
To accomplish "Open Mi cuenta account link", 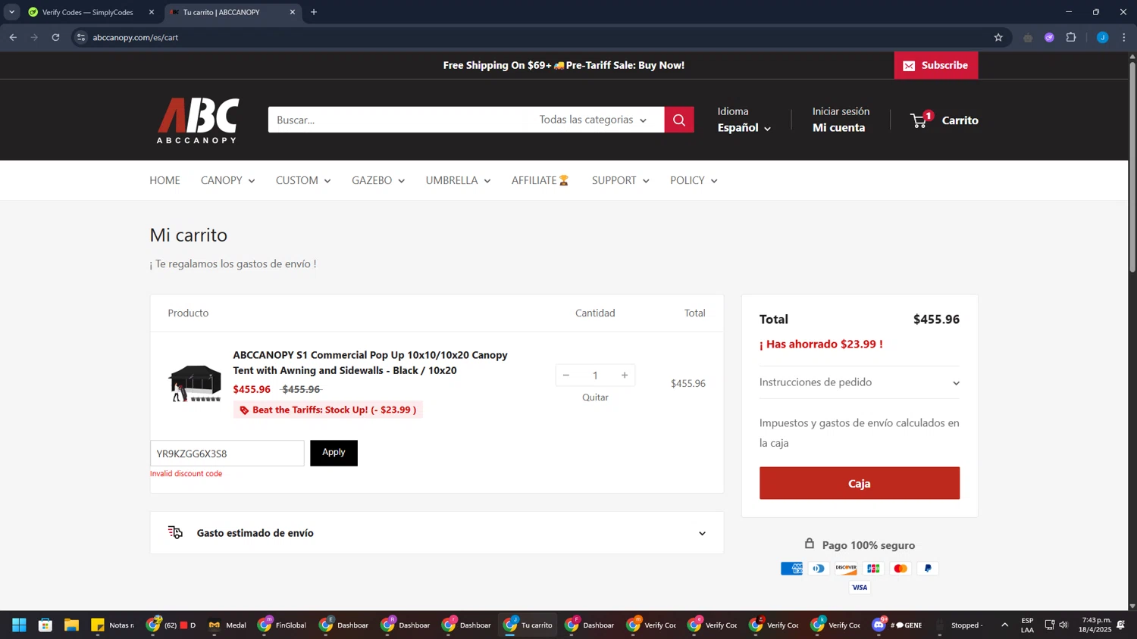I will click(x=838, y=128).
